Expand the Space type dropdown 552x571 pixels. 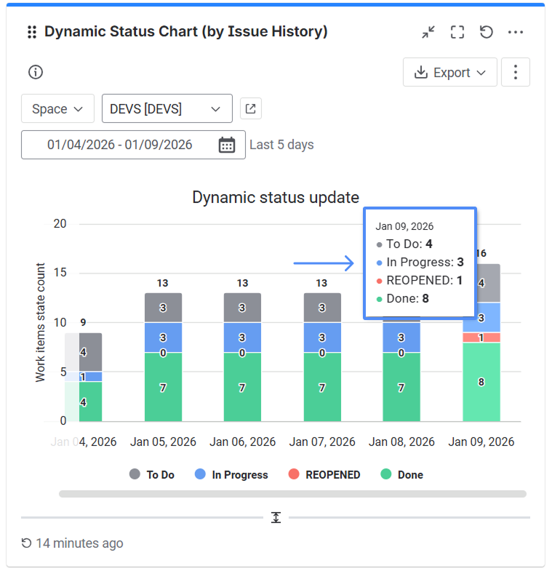pos(57,109)
